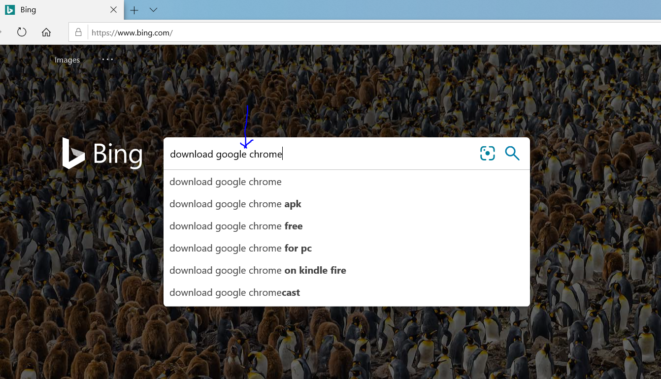The height and width of the screenshot is (379, 661).
Task: Open the Images link
Action: click(67, 60)
